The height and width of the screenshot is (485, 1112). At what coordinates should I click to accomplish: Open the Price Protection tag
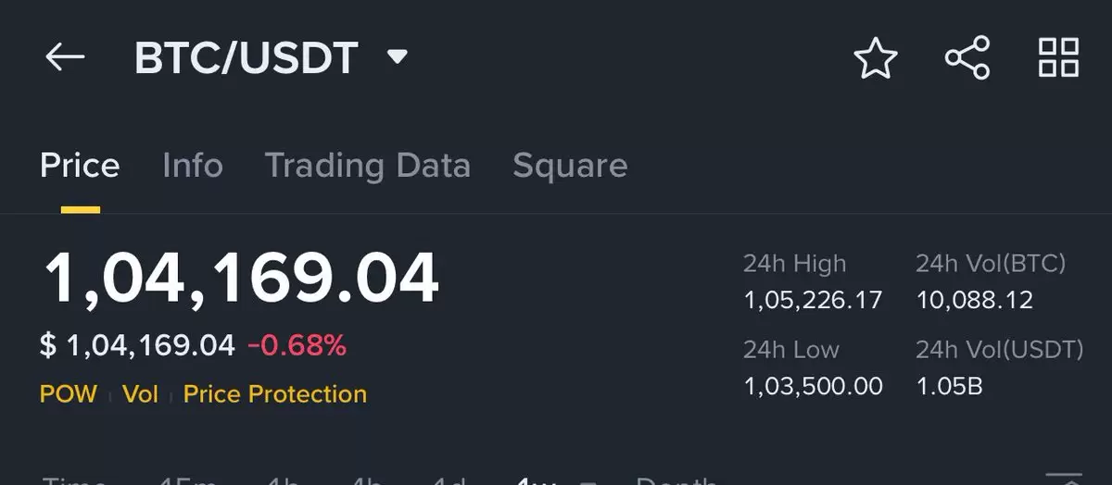coord(275,394)
